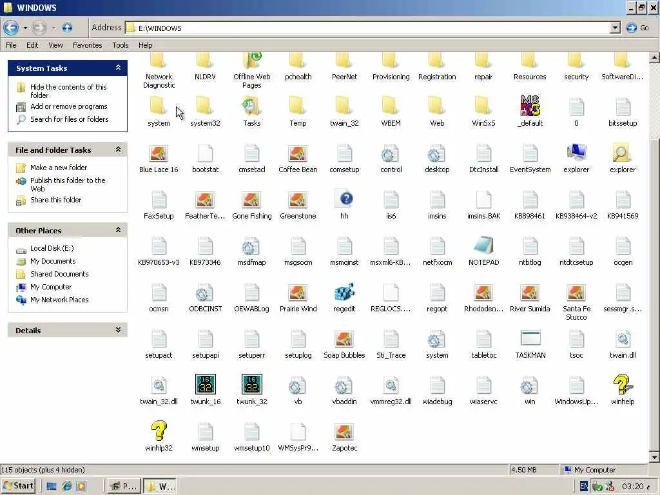The height and width of the screenshot is (495, 660).
Task: Select the River Sumida bitmap
Action: pyautogui.click(x=530, y=293)
